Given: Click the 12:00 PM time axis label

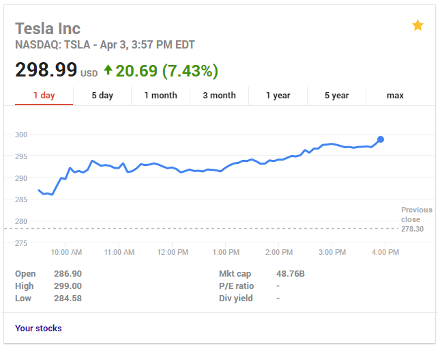Looking at the screenshot, I should coord(173,252).
